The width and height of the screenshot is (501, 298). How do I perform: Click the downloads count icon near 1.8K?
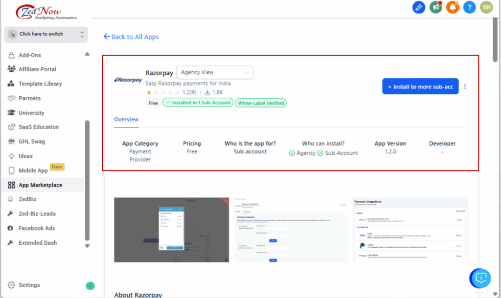coord(207,92)
